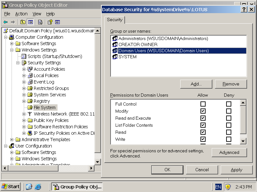Open the View menu

pyautogui.click(x=37, y=14)
